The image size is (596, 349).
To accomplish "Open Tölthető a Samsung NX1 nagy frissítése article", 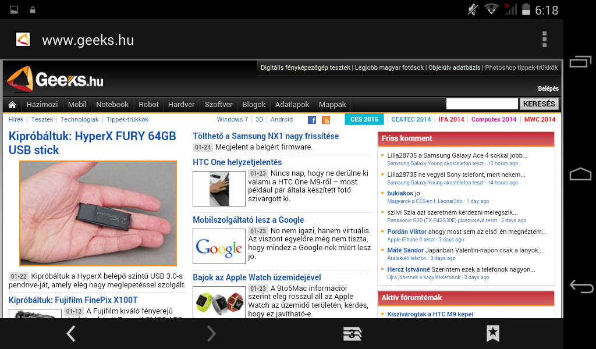I will click(x=265, y=136).
